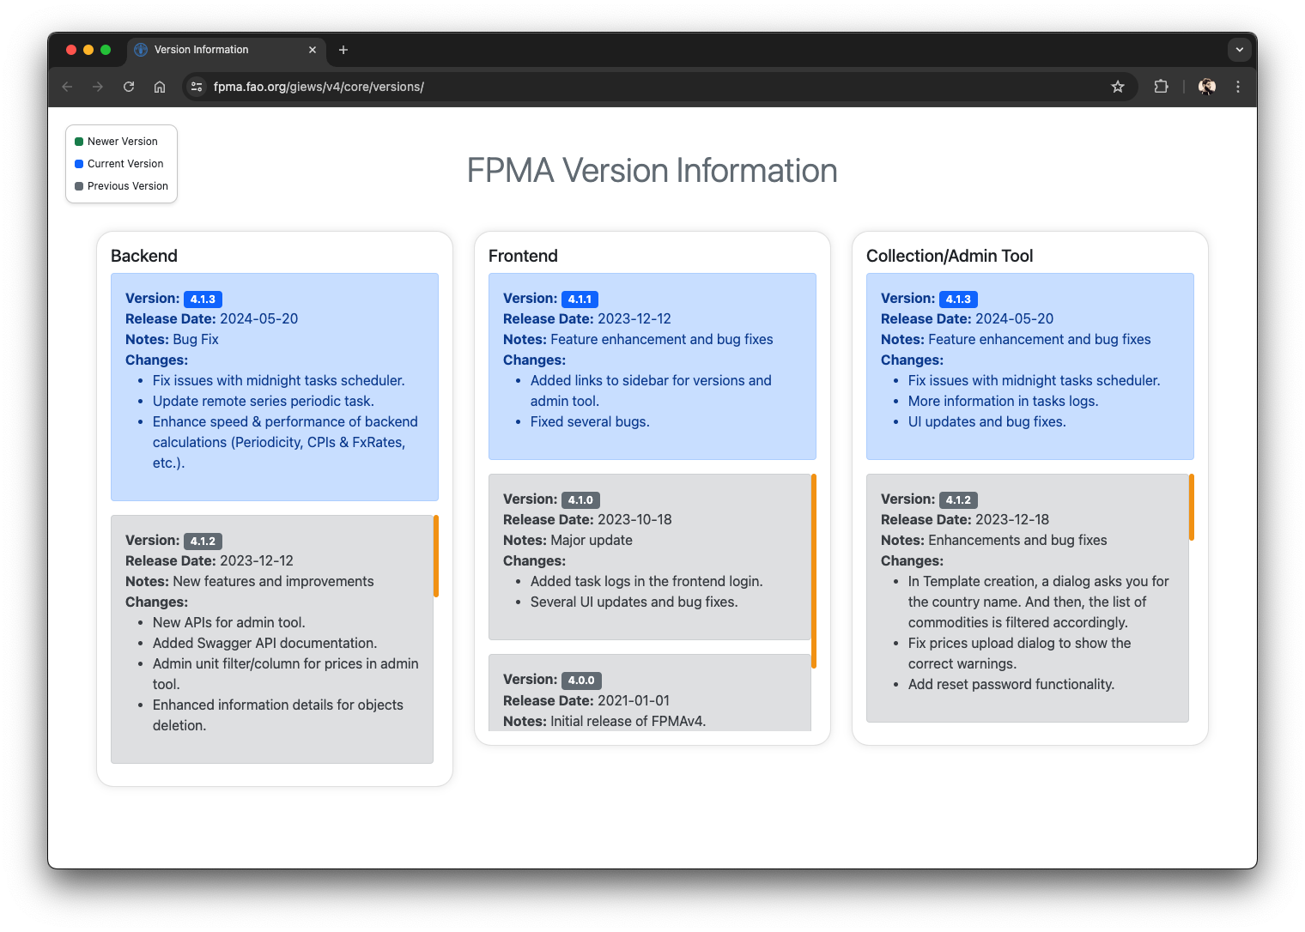Click the FPMA Version Information heading

tap(652, 171)
